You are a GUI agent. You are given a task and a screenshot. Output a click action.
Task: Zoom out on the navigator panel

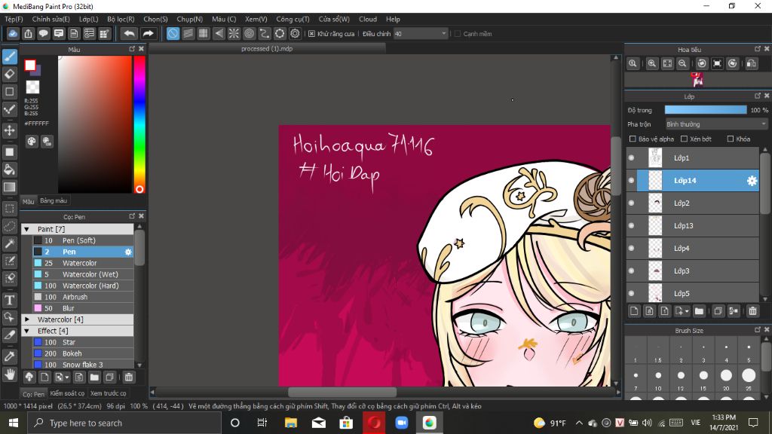682,63
